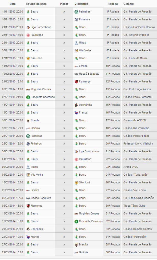The height and width of the screenshot is (260, 157).
Task: Click the Vila Velha logo in 6ª Rodada row
Action: 76,51
